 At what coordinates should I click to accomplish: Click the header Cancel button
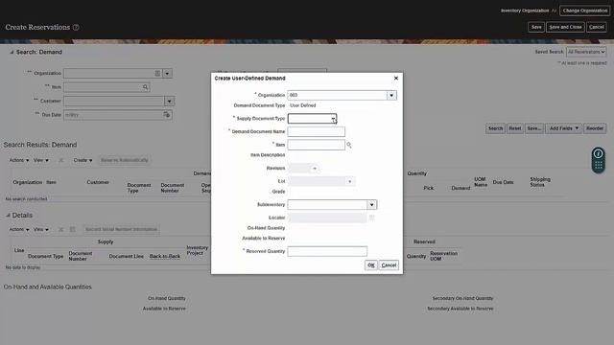(597, 27)
